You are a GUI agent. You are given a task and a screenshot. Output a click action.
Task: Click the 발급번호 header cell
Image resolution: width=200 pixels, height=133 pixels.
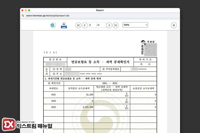(55, 60)
